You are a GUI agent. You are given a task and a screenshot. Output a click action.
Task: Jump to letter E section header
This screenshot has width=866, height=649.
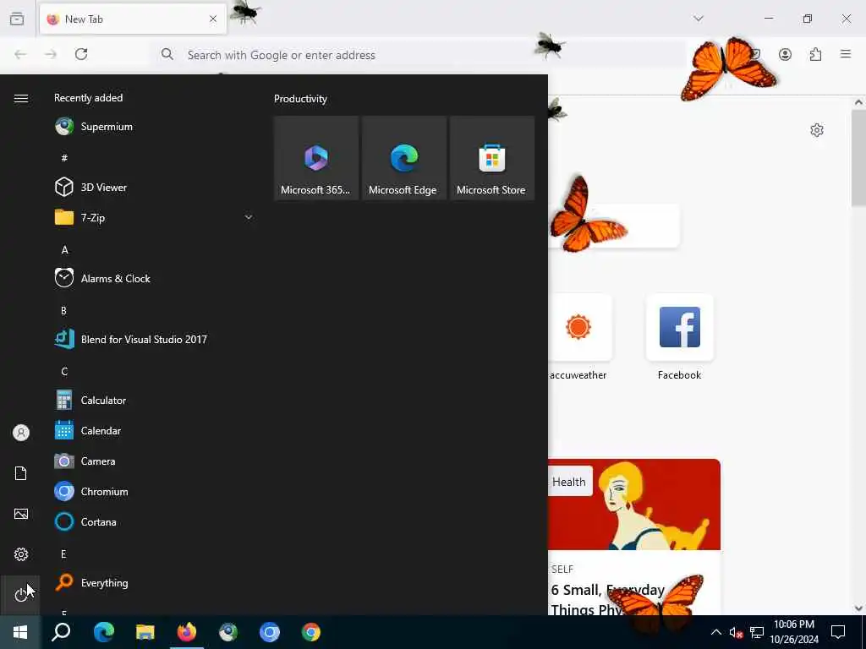click(x=64, y=554)
